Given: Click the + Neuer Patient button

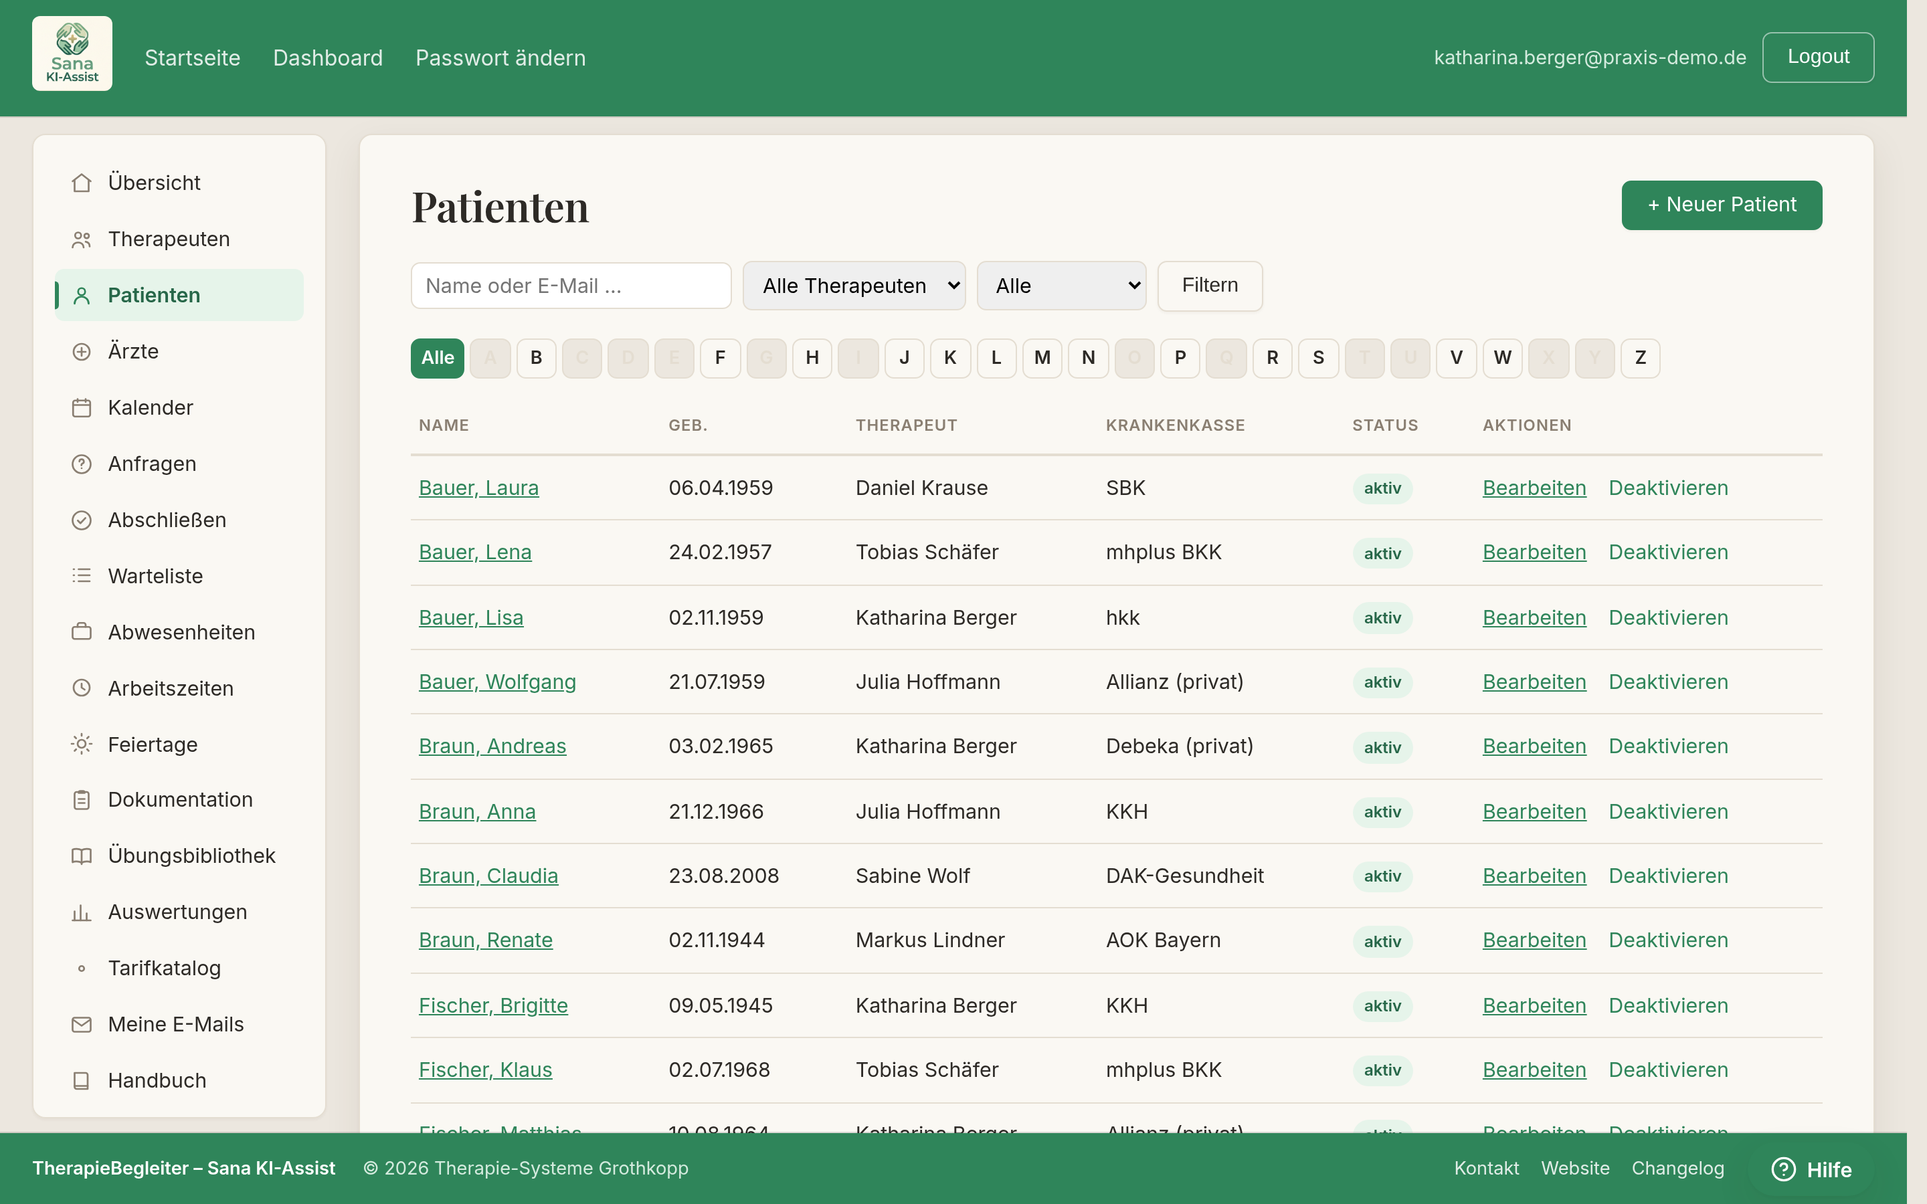Looking at the screenshot, I should (x=1722, y=205).
